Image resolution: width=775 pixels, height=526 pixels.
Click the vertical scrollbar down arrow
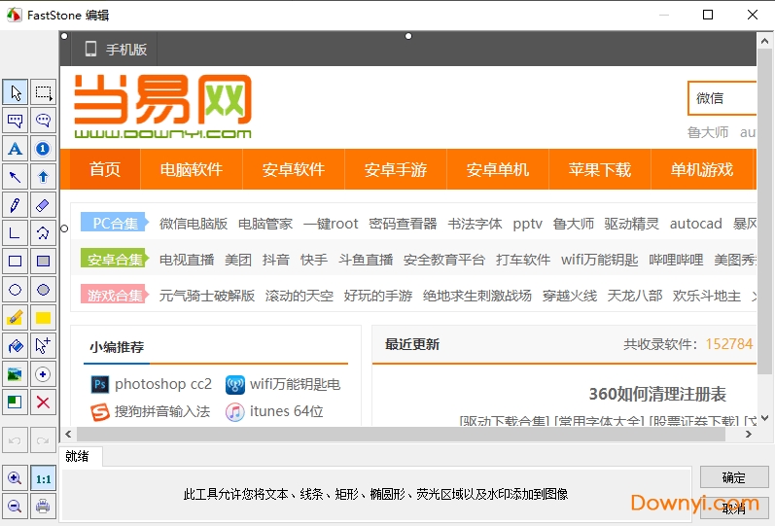pyautogui.click(x=765, y=418)
